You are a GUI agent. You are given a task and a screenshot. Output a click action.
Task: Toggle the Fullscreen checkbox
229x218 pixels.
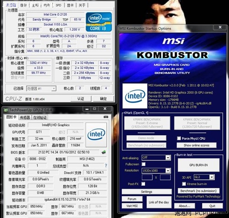click(x=143, y=164)
